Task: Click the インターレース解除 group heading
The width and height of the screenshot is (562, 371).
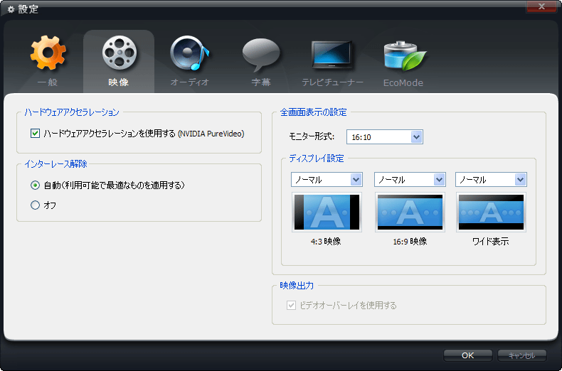Action: 56,164
